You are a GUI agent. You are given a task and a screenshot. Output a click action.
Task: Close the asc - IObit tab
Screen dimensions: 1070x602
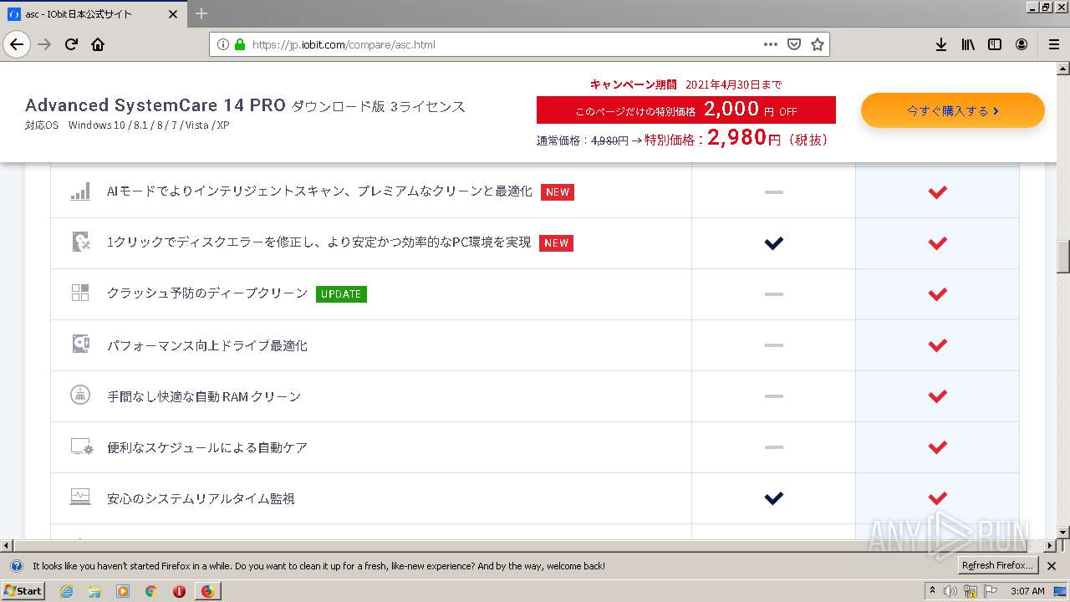[x=173, y=14]
